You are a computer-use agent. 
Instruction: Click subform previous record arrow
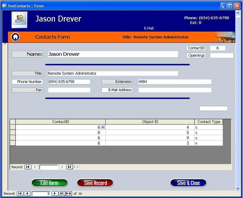tap(35, 167)
